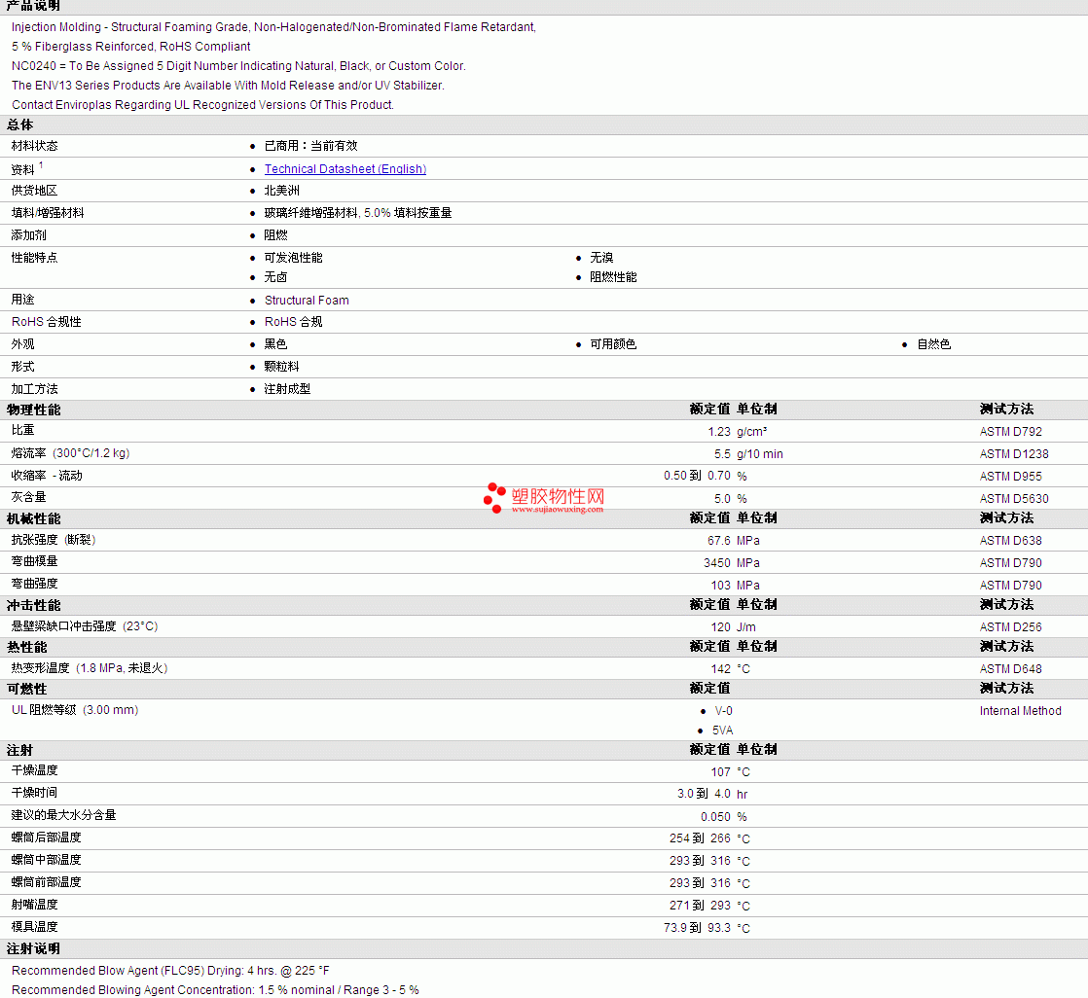Click the 注射成型 processing method value
Screen dimensions: 1088x998
(x=287, y=389)
